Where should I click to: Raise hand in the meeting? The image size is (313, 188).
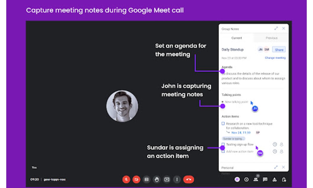tap(157, 180)
